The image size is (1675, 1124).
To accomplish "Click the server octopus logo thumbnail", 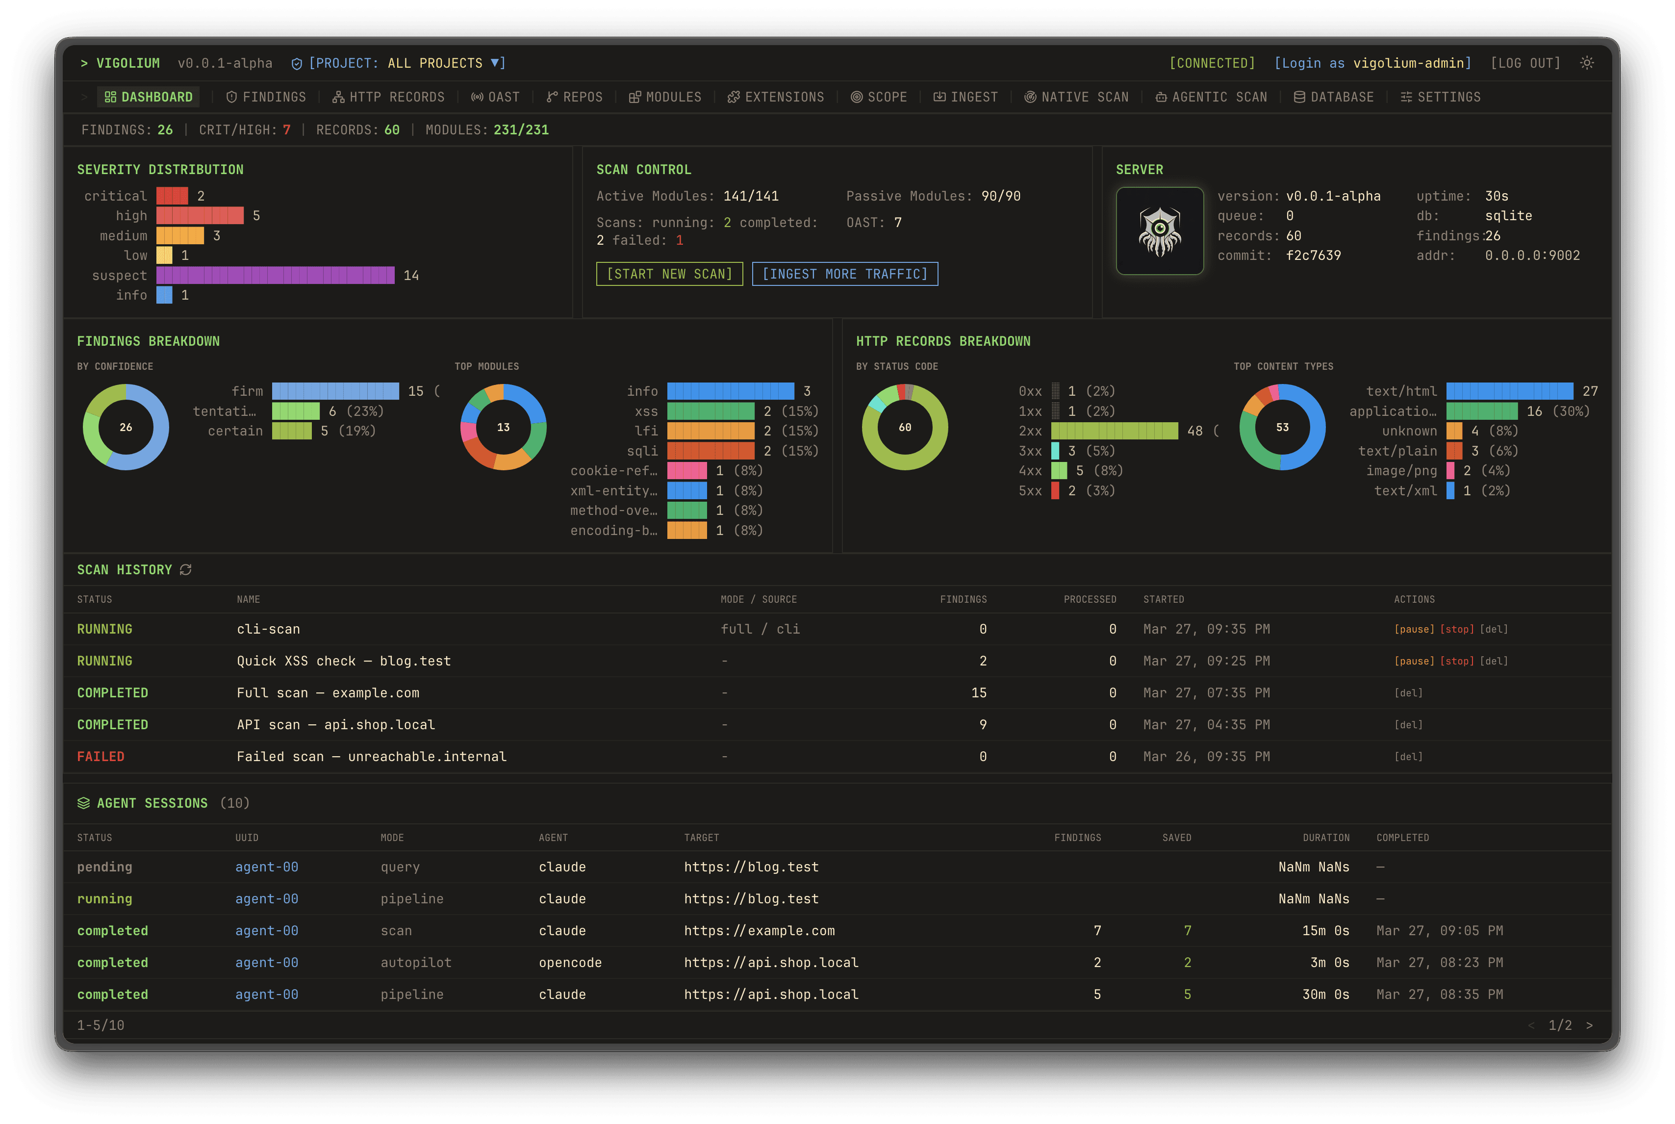I will tap(1159, 231).
